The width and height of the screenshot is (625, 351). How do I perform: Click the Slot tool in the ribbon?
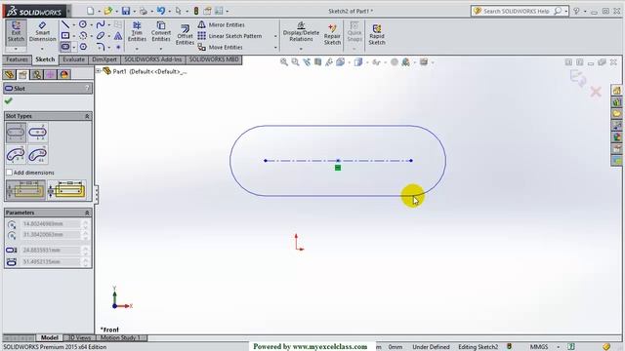point(65,47)
